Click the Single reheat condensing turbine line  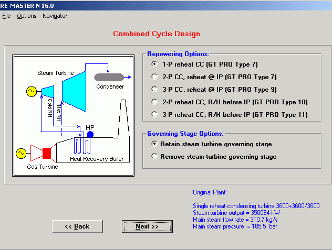pyautogui.click(x=256, y=206)
